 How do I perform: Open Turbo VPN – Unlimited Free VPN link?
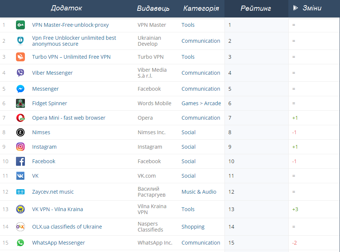[71, 57]
